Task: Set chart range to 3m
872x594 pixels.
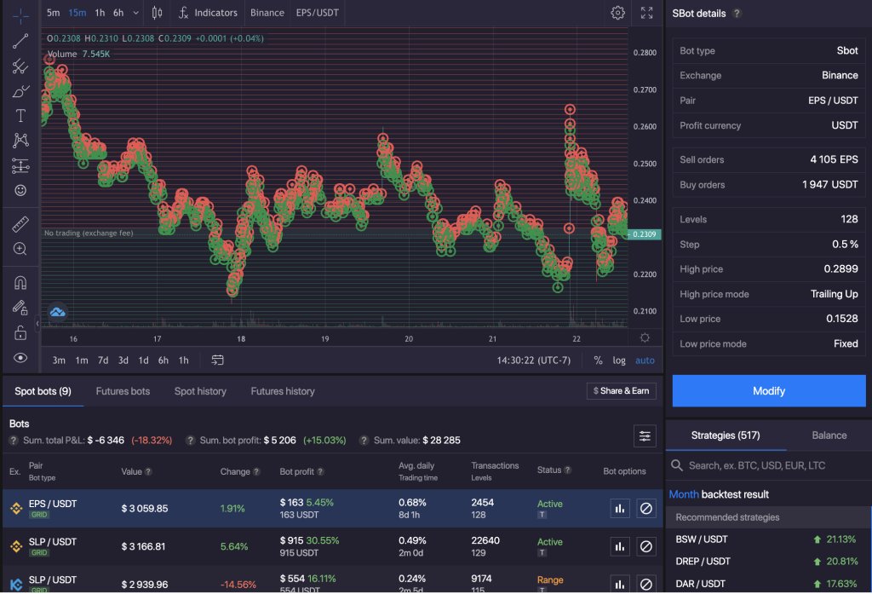Action: (59, 360)
